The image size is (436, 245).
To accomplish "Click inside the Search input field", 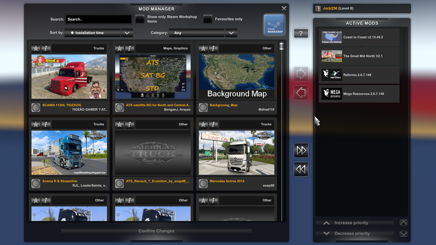I will 98,19.
